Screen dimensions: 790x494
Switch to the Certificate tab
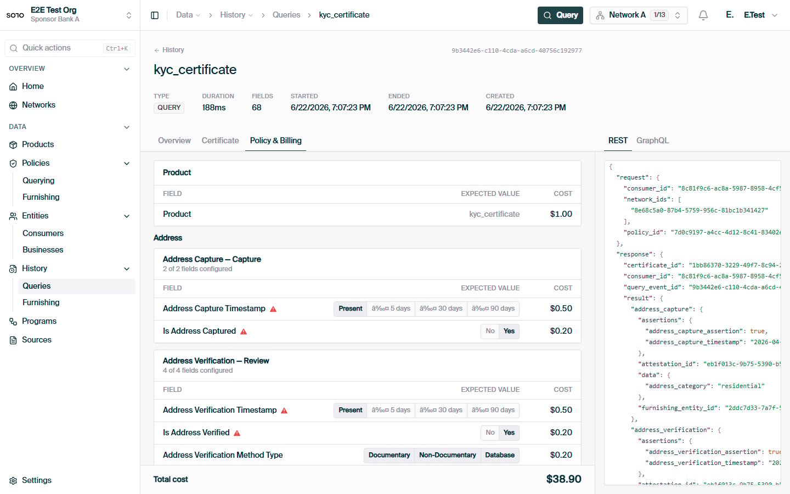pos(220,141)
